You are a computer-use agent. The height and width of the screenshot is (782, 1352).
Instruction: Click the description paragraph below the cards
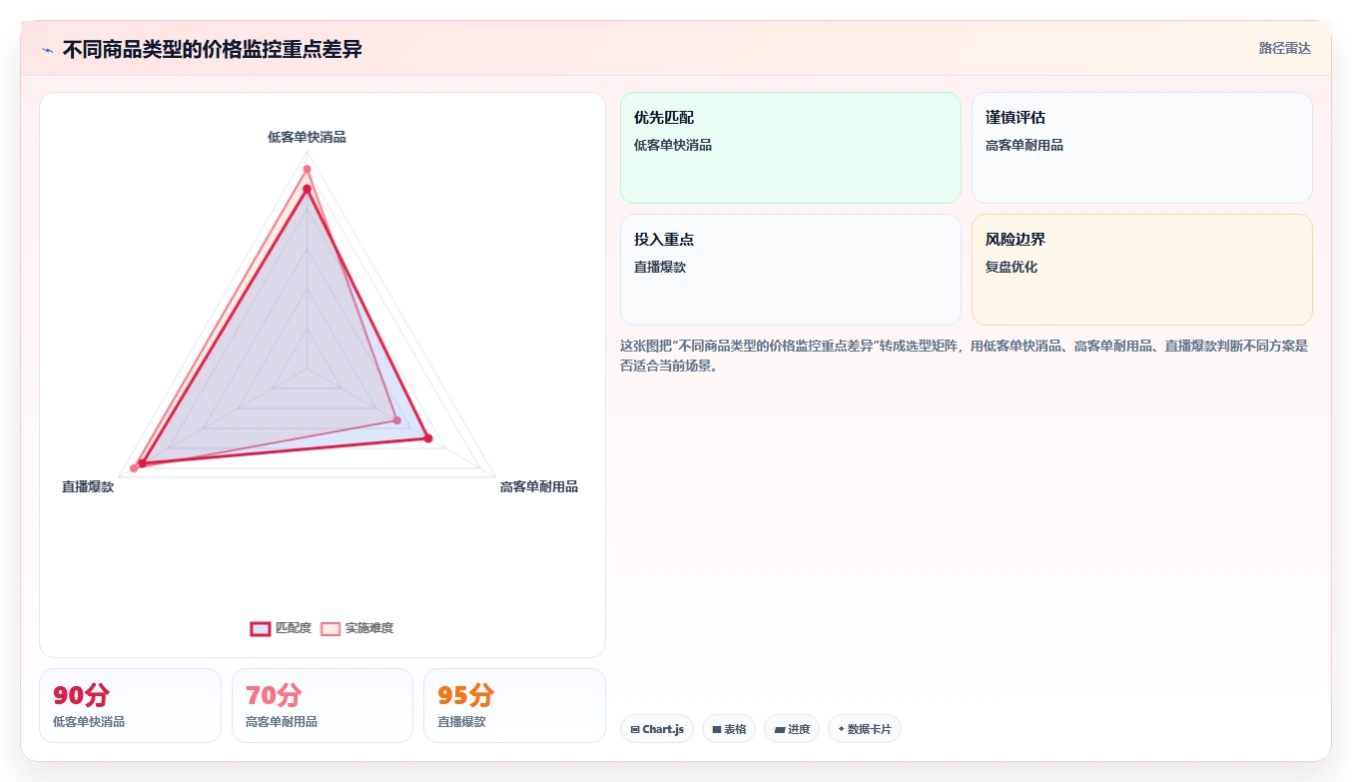(x=965, y=356)
